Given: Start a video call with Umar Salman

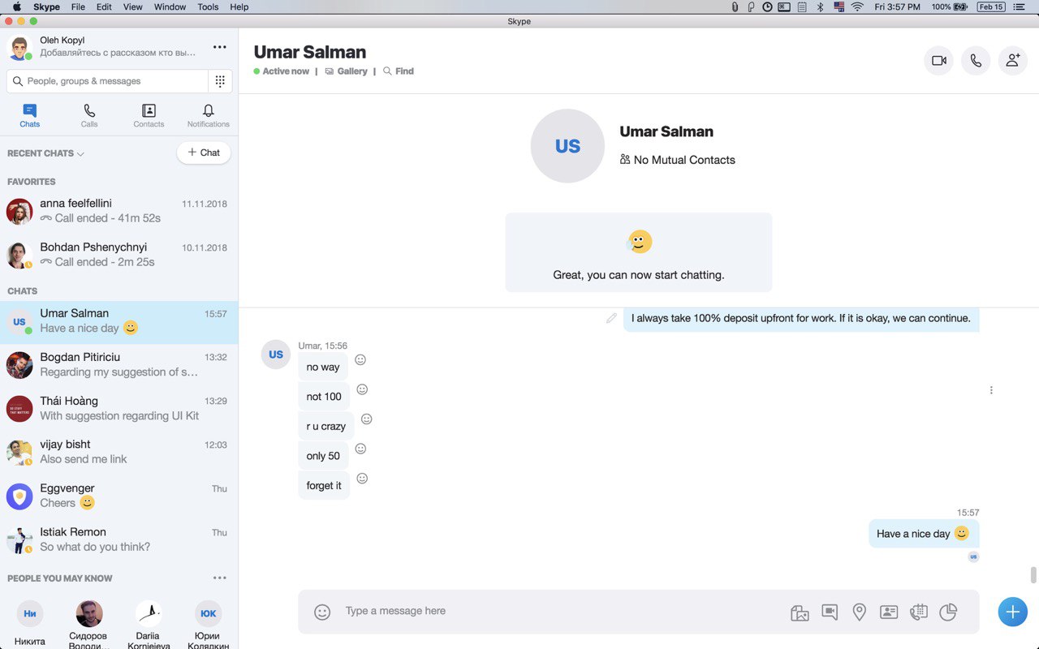Looking at the screenshot, I should 939,61.
